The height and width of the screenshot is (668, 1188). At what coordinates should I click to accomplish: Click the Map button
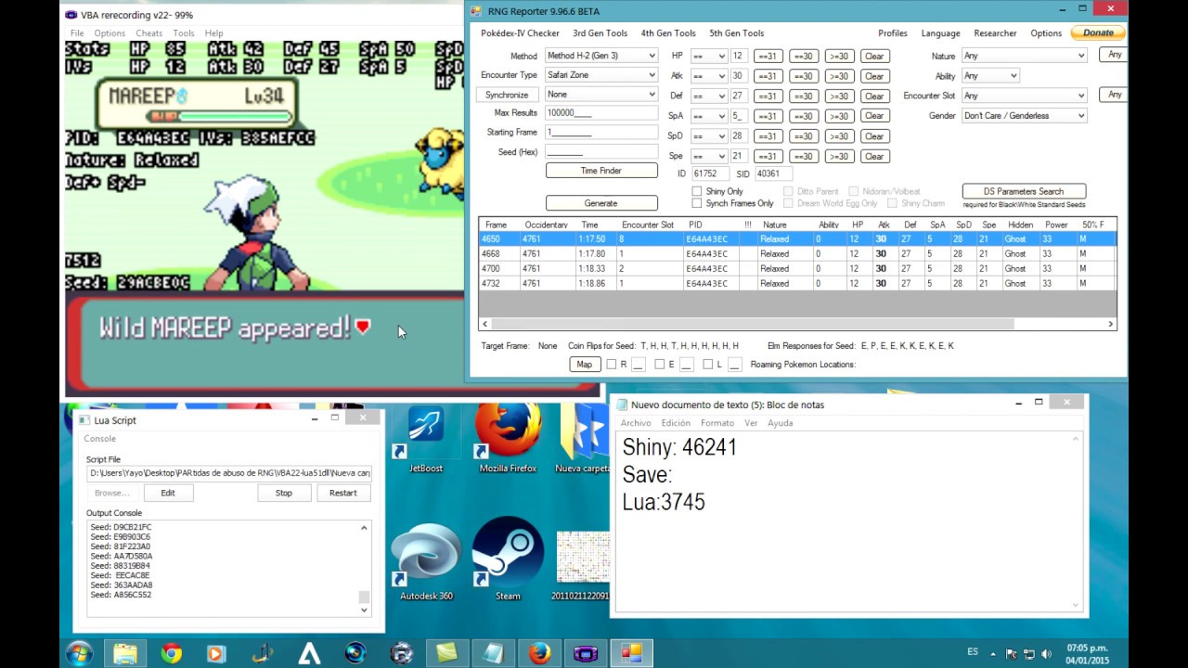click(x=584, y=365)
